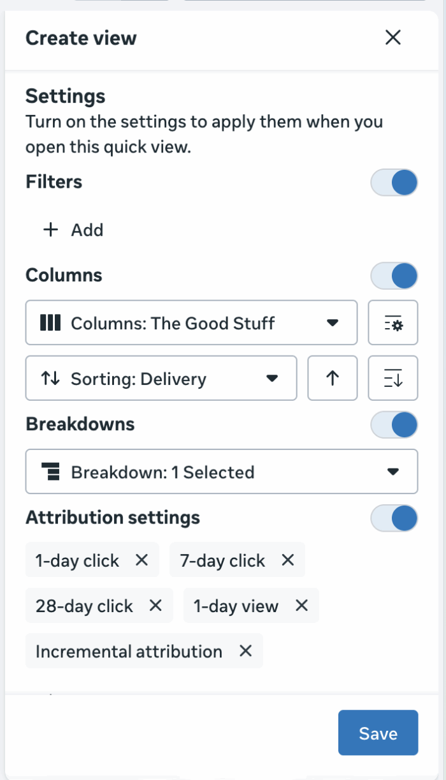Expand the Sorting: Delivery dropdown
The image size is (446, 780).
coord(161,379)
